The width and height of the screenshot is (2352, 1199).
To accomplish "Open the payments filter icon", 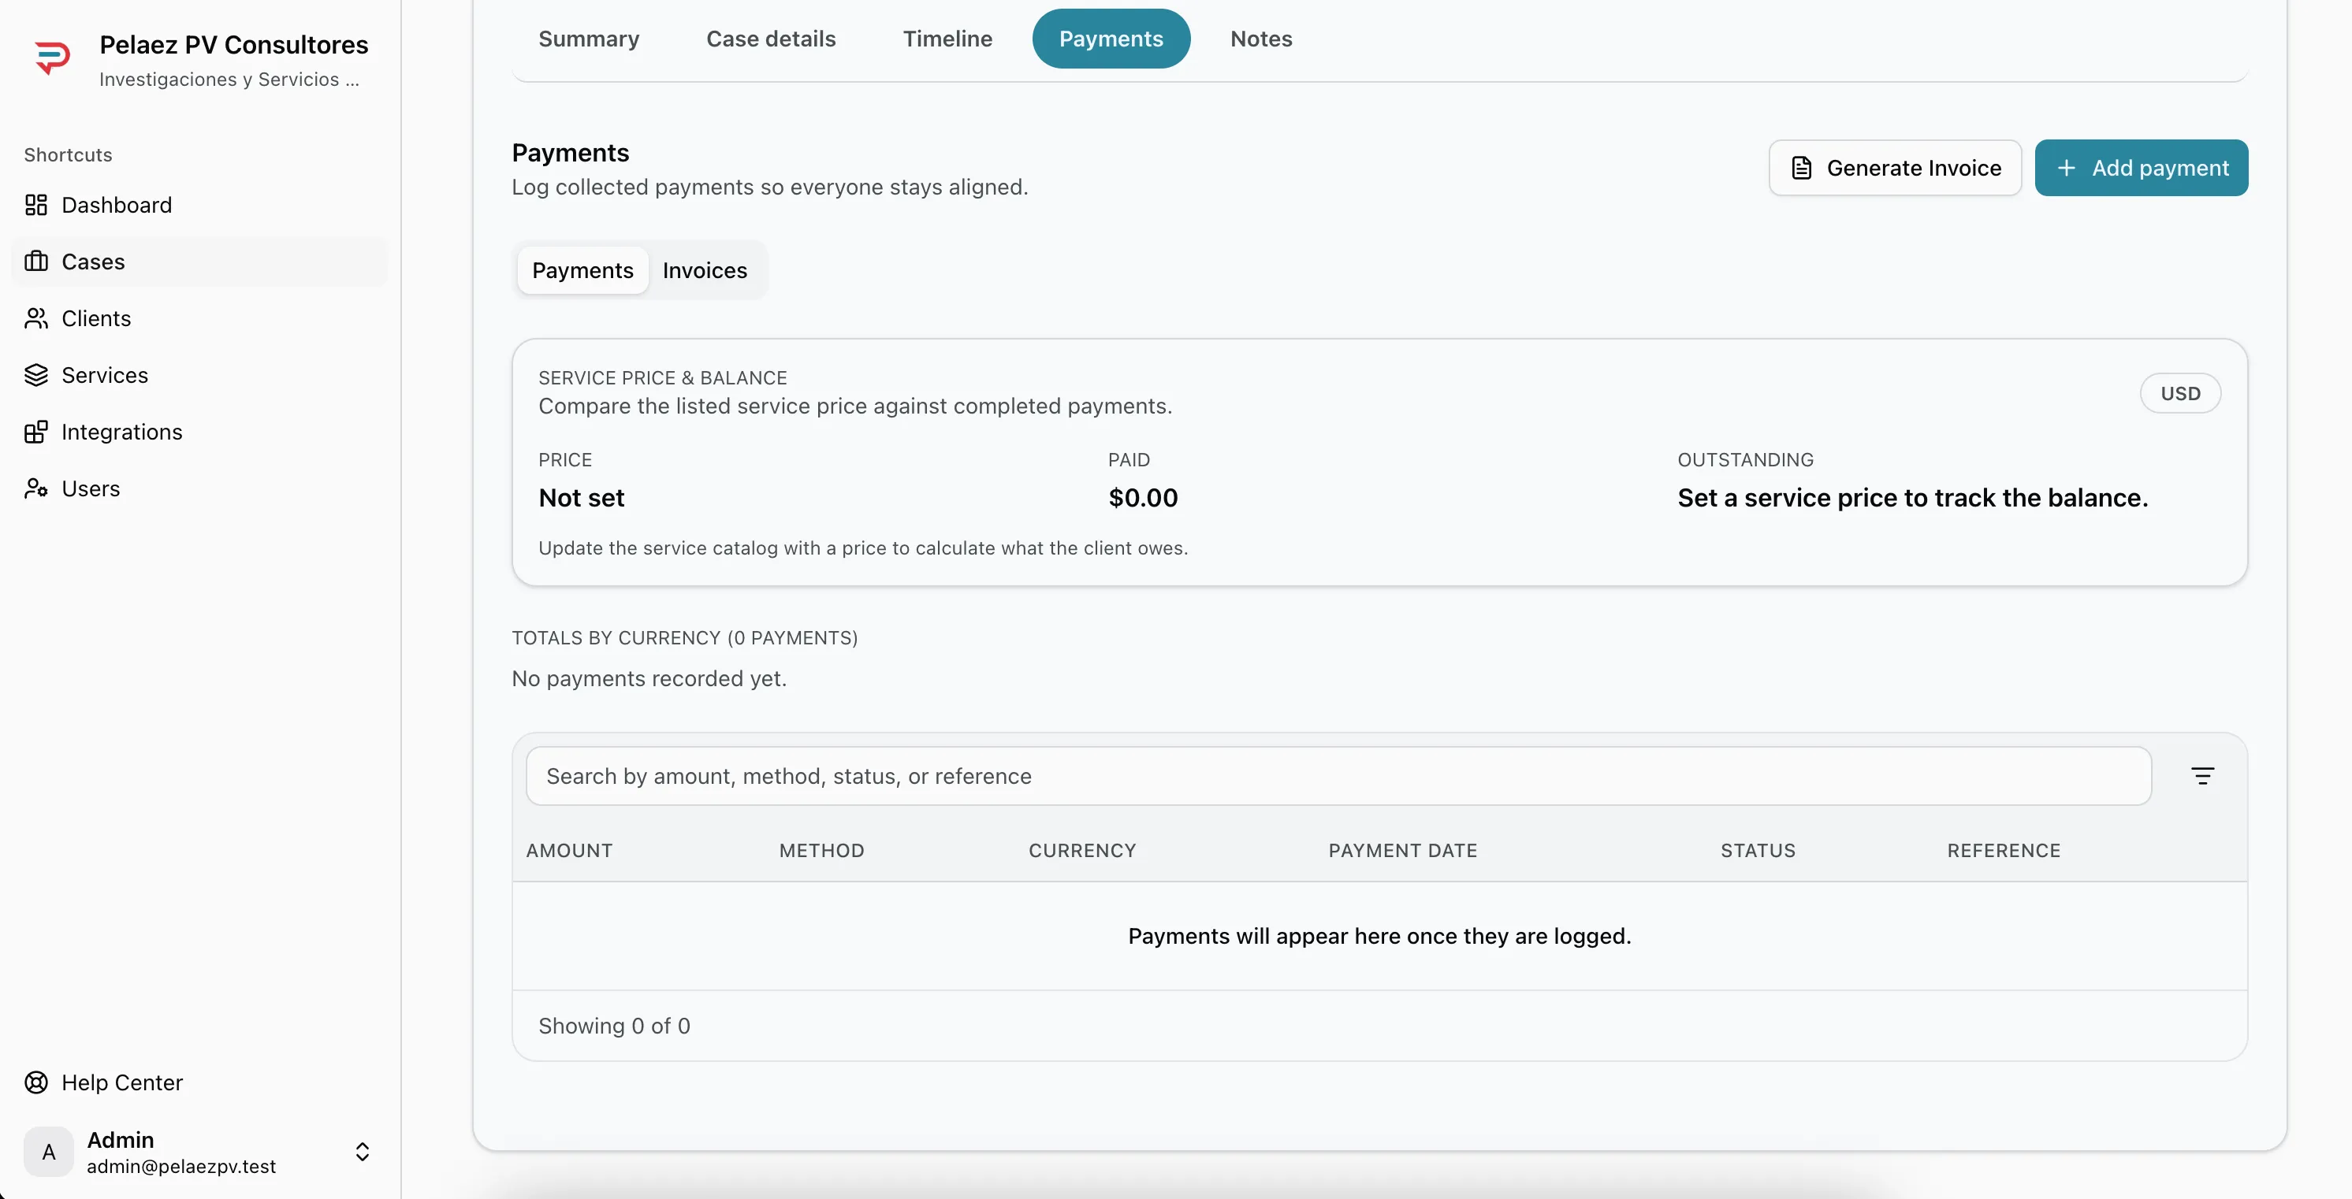I will [2202, 774].
